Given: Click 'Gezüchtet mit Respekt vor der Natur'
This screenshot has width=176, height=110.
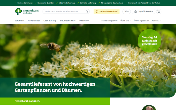Looking at the screenshot, I should tap(144, 3).
